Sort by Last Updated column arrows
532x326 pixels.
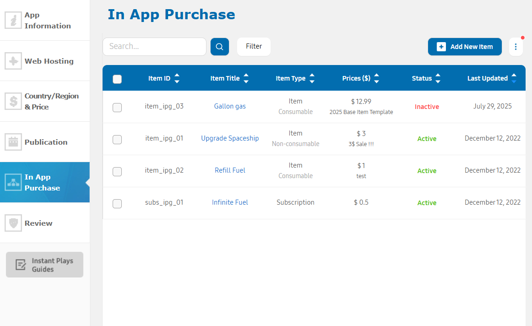tap(514, 78)
